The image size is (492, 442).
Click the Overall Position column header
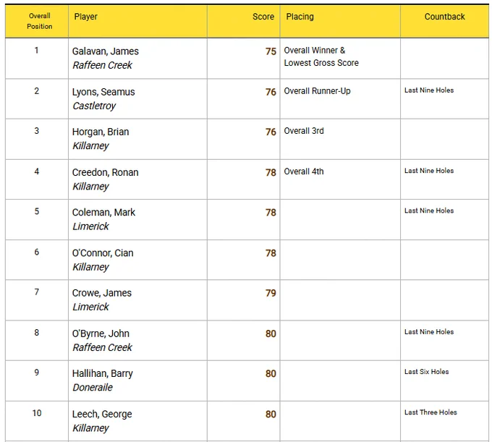coord(40,21)
